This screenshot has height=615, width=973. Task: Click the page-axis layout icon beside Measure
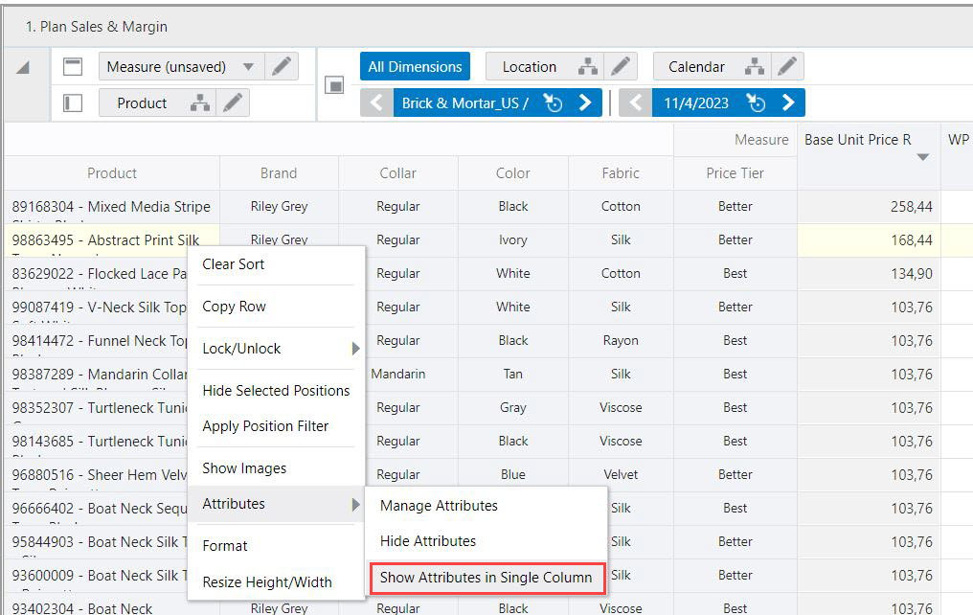point(73,66)
